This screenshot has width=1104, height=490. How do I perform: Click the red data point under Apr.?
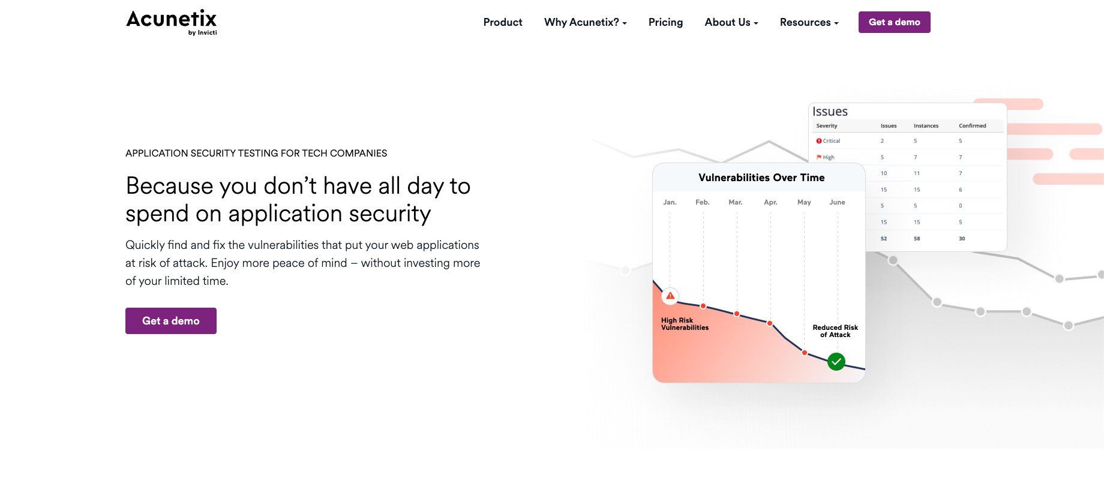770,323
